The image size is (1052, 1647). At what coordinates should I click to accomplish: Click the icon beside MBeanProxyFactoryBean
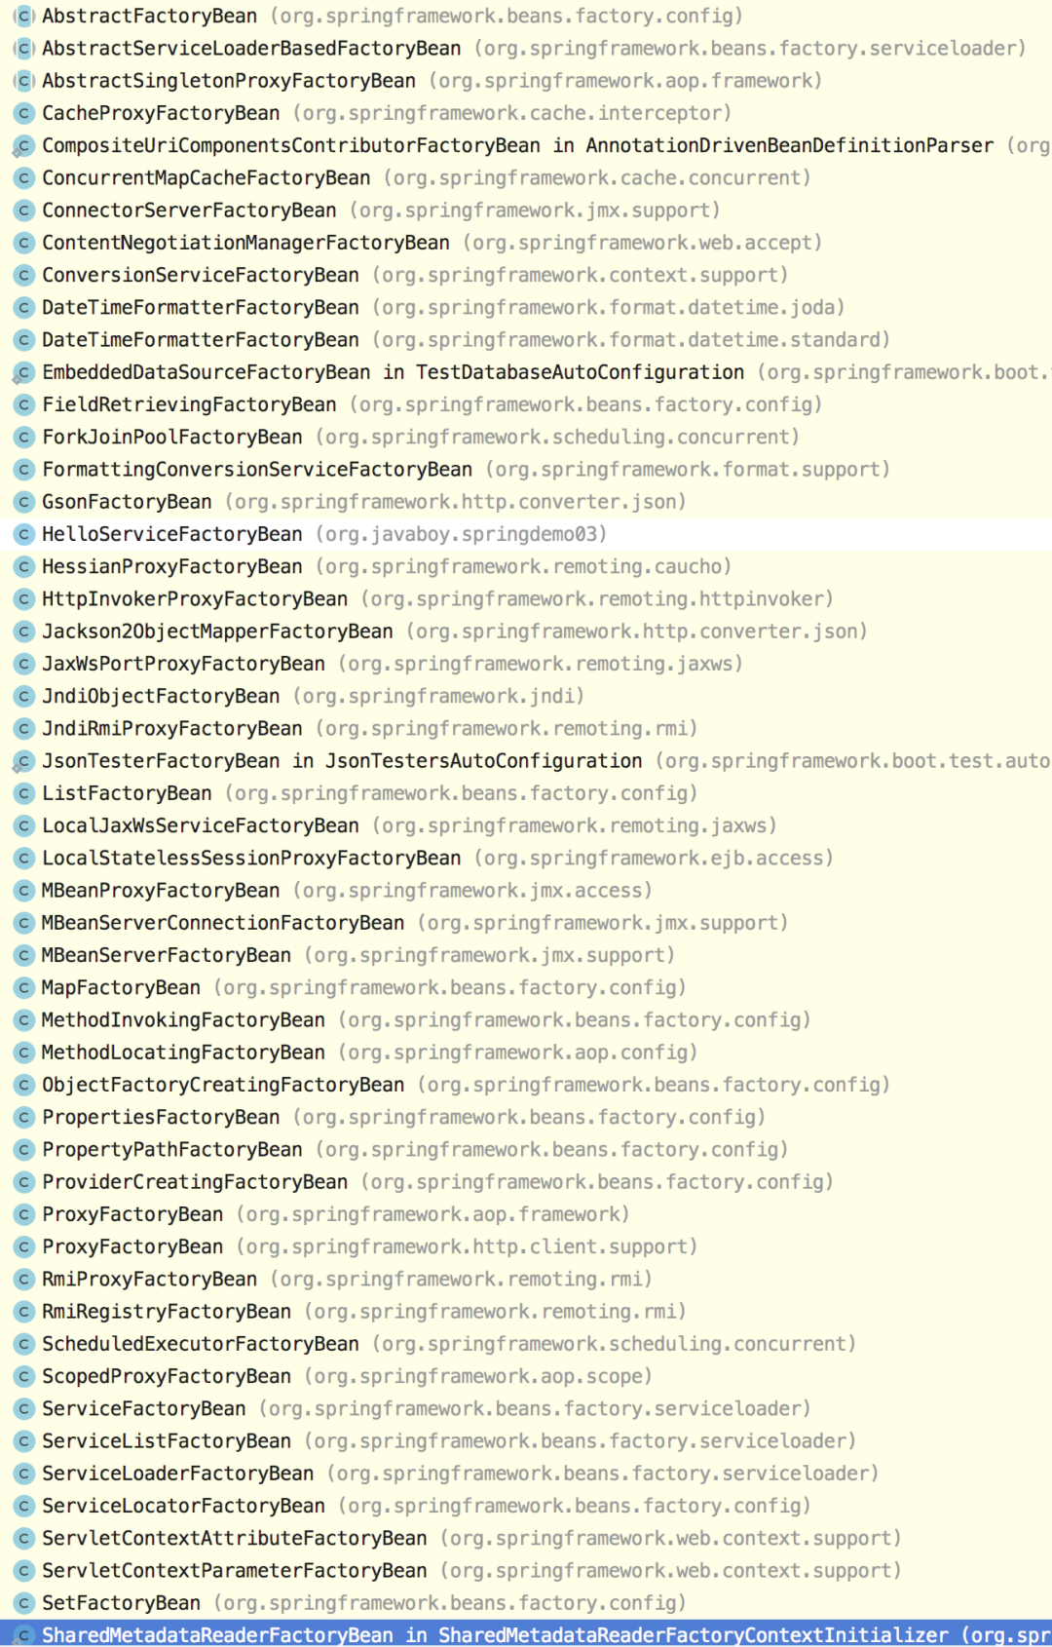[x=23, y=891]
